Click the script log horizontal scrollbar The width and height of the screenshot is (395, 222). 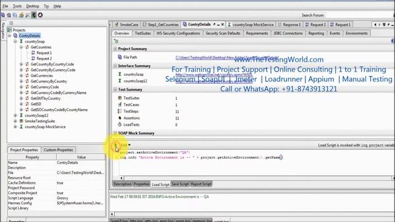pos(252,214)
